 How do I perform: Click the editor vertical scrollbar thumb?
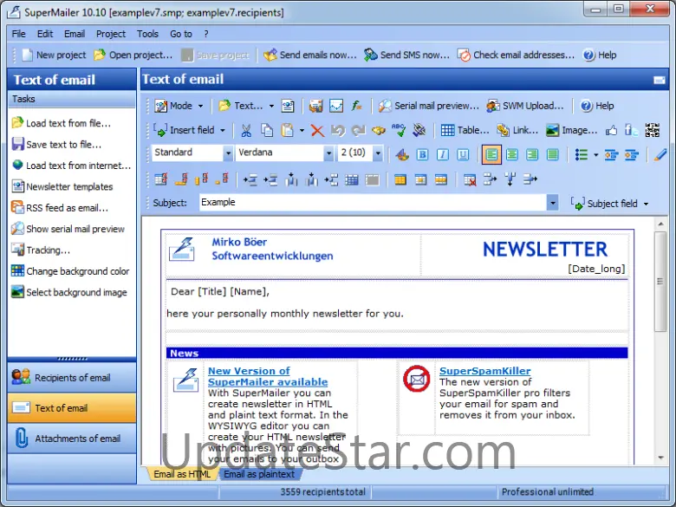660,282
